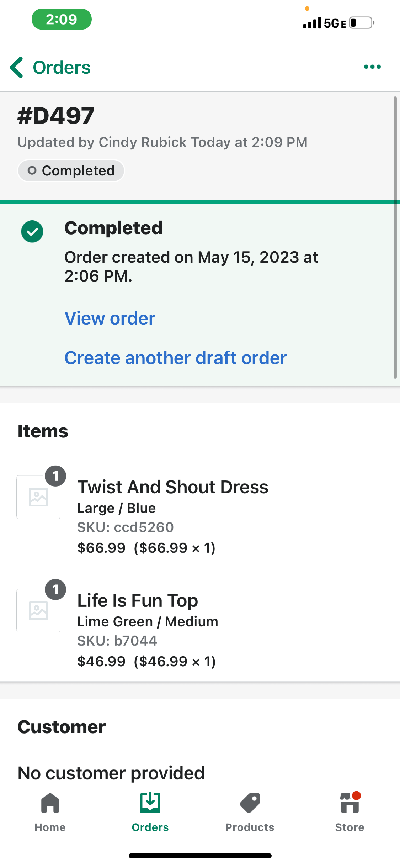Viewport: 400px width, 867px height.
Task: Tap the Orders inbox icon
Action: coord(150,804)
